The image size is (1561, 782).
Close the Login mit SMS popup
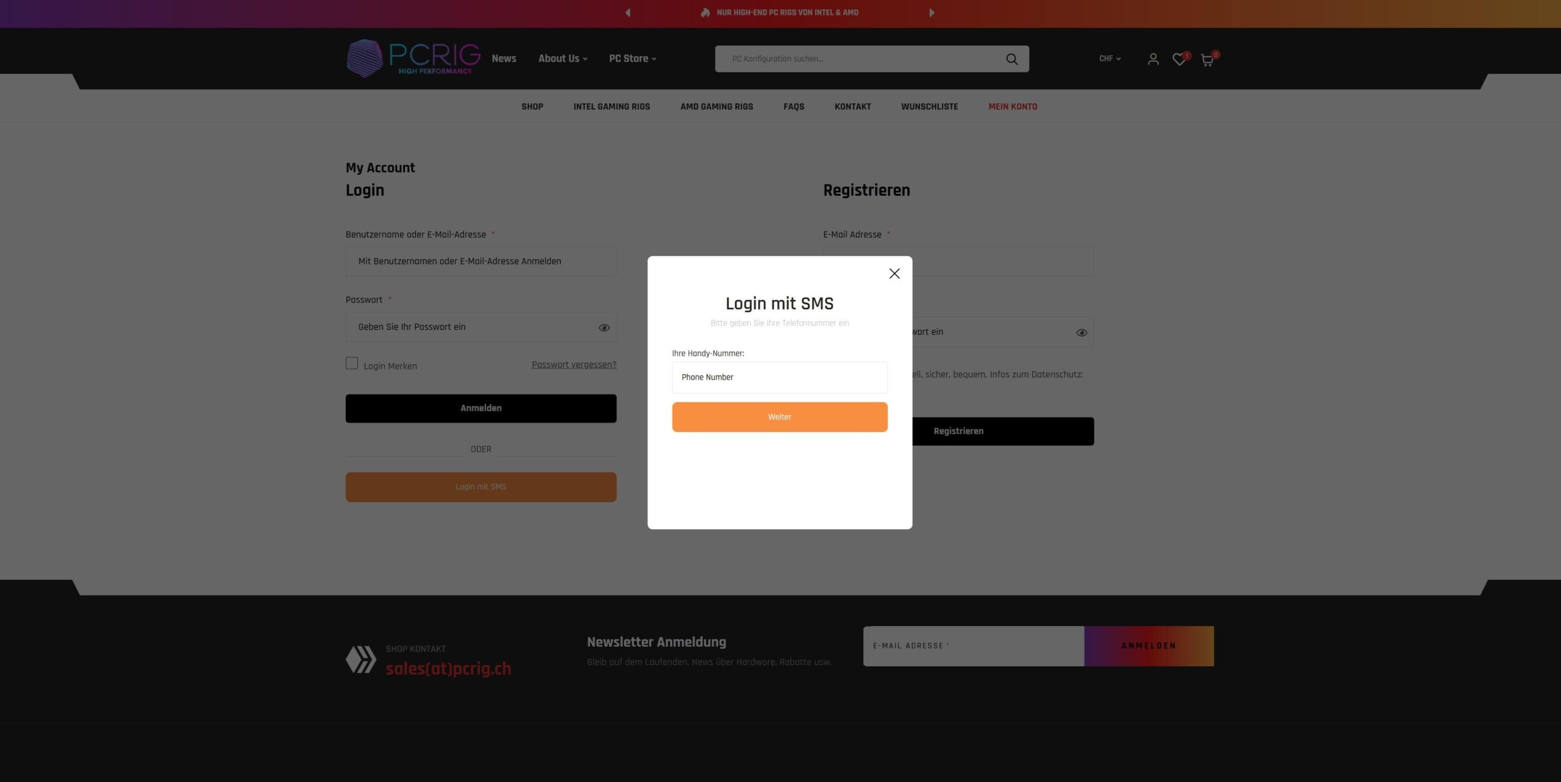pos(894,274)
